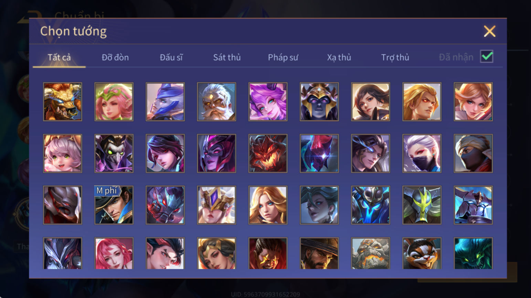531x298 pixels.
Task: Pick the red lava demon hero
Action: pyautogui.click(x=268, y=153)
